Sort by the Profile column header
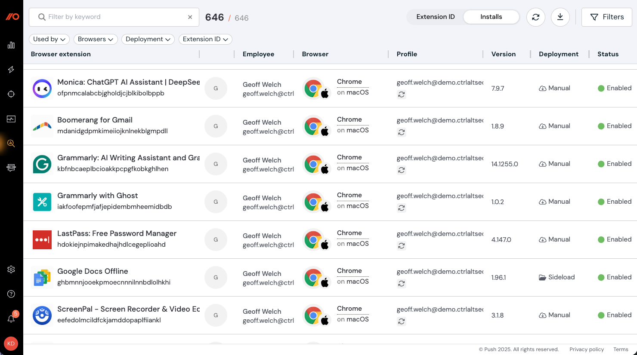Screen dimensions: 637x355 tap(407, 54)
